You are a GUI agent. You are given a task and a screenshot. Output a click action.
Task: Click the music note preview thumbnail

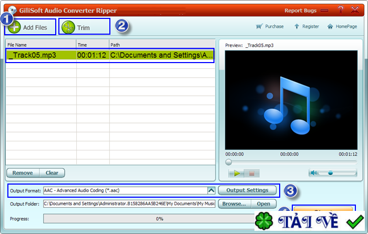click(291, 100)
